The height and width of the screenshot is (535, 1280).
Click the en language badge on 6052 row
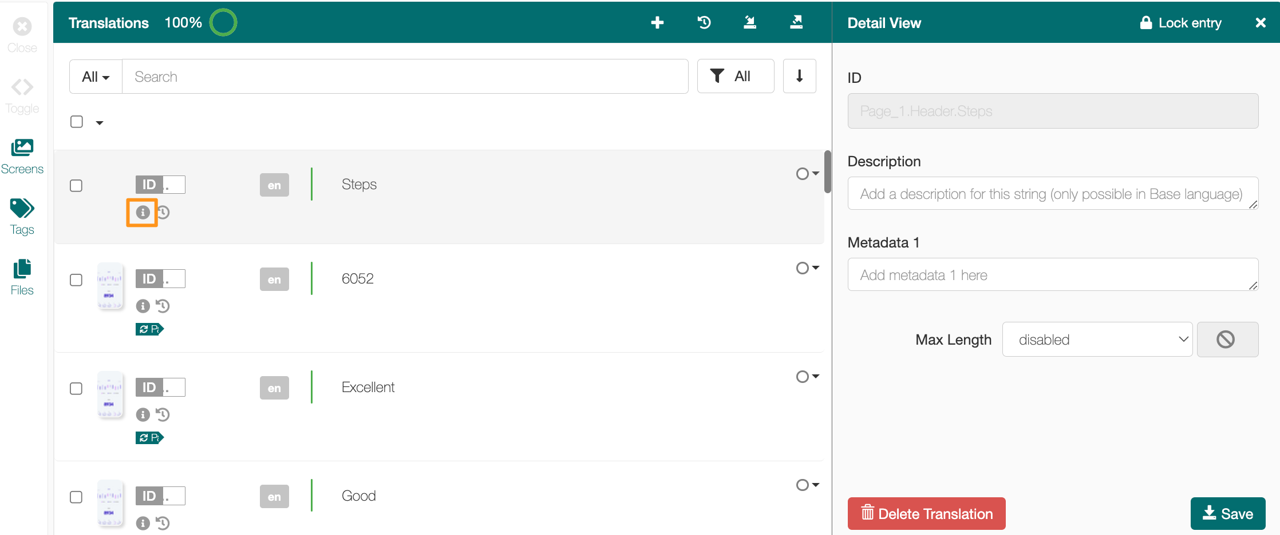(x=274, y=280)
